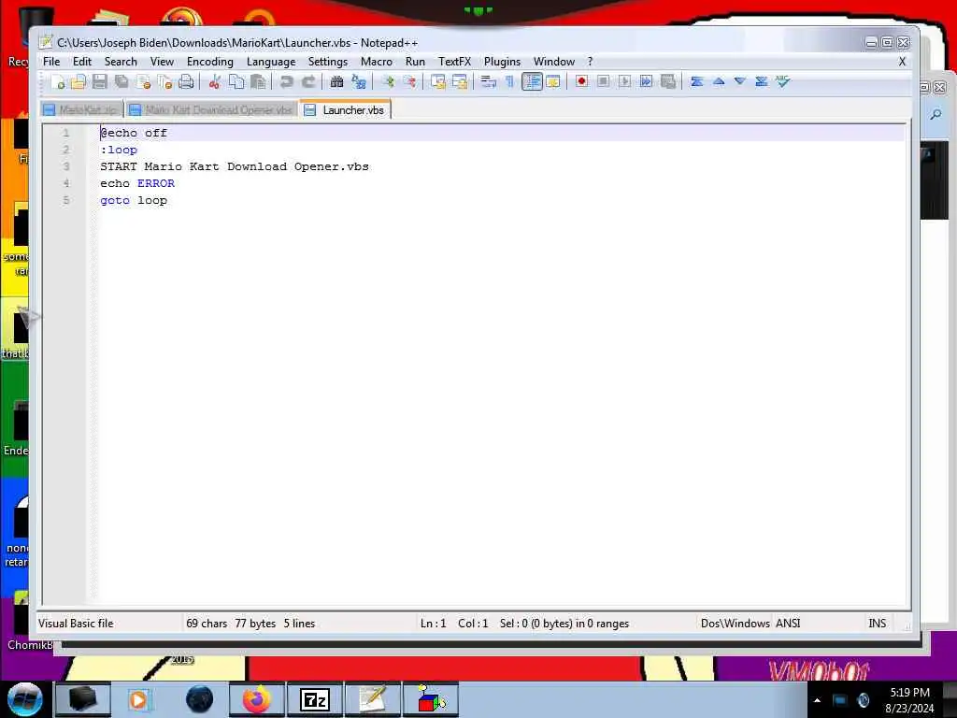Create a new document from toolbar
The height and width of the screenshot is (718, 957).
pos(58,81)
